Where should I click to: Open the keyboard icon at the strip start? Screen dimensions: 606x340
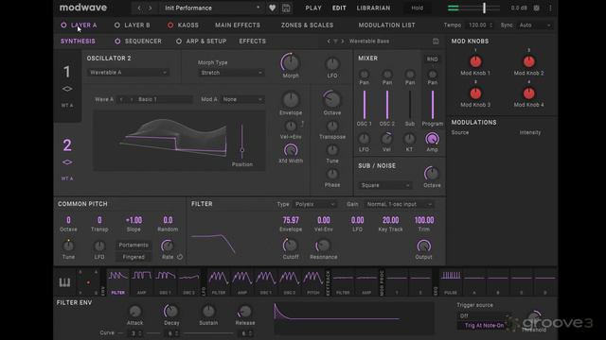(x=64, y=282)
